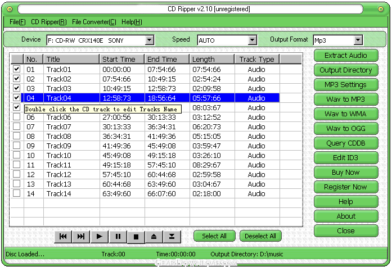The height and width of the screenshot is (267, 392).
Task: Click the next track playback button
Action: tap(81, 237)
